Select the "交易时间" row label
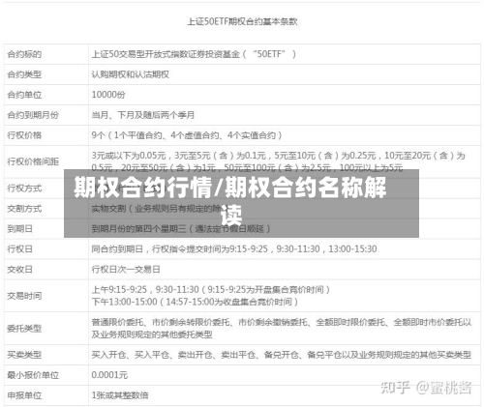Screen dimensions: 484x407 coord(24,296)
